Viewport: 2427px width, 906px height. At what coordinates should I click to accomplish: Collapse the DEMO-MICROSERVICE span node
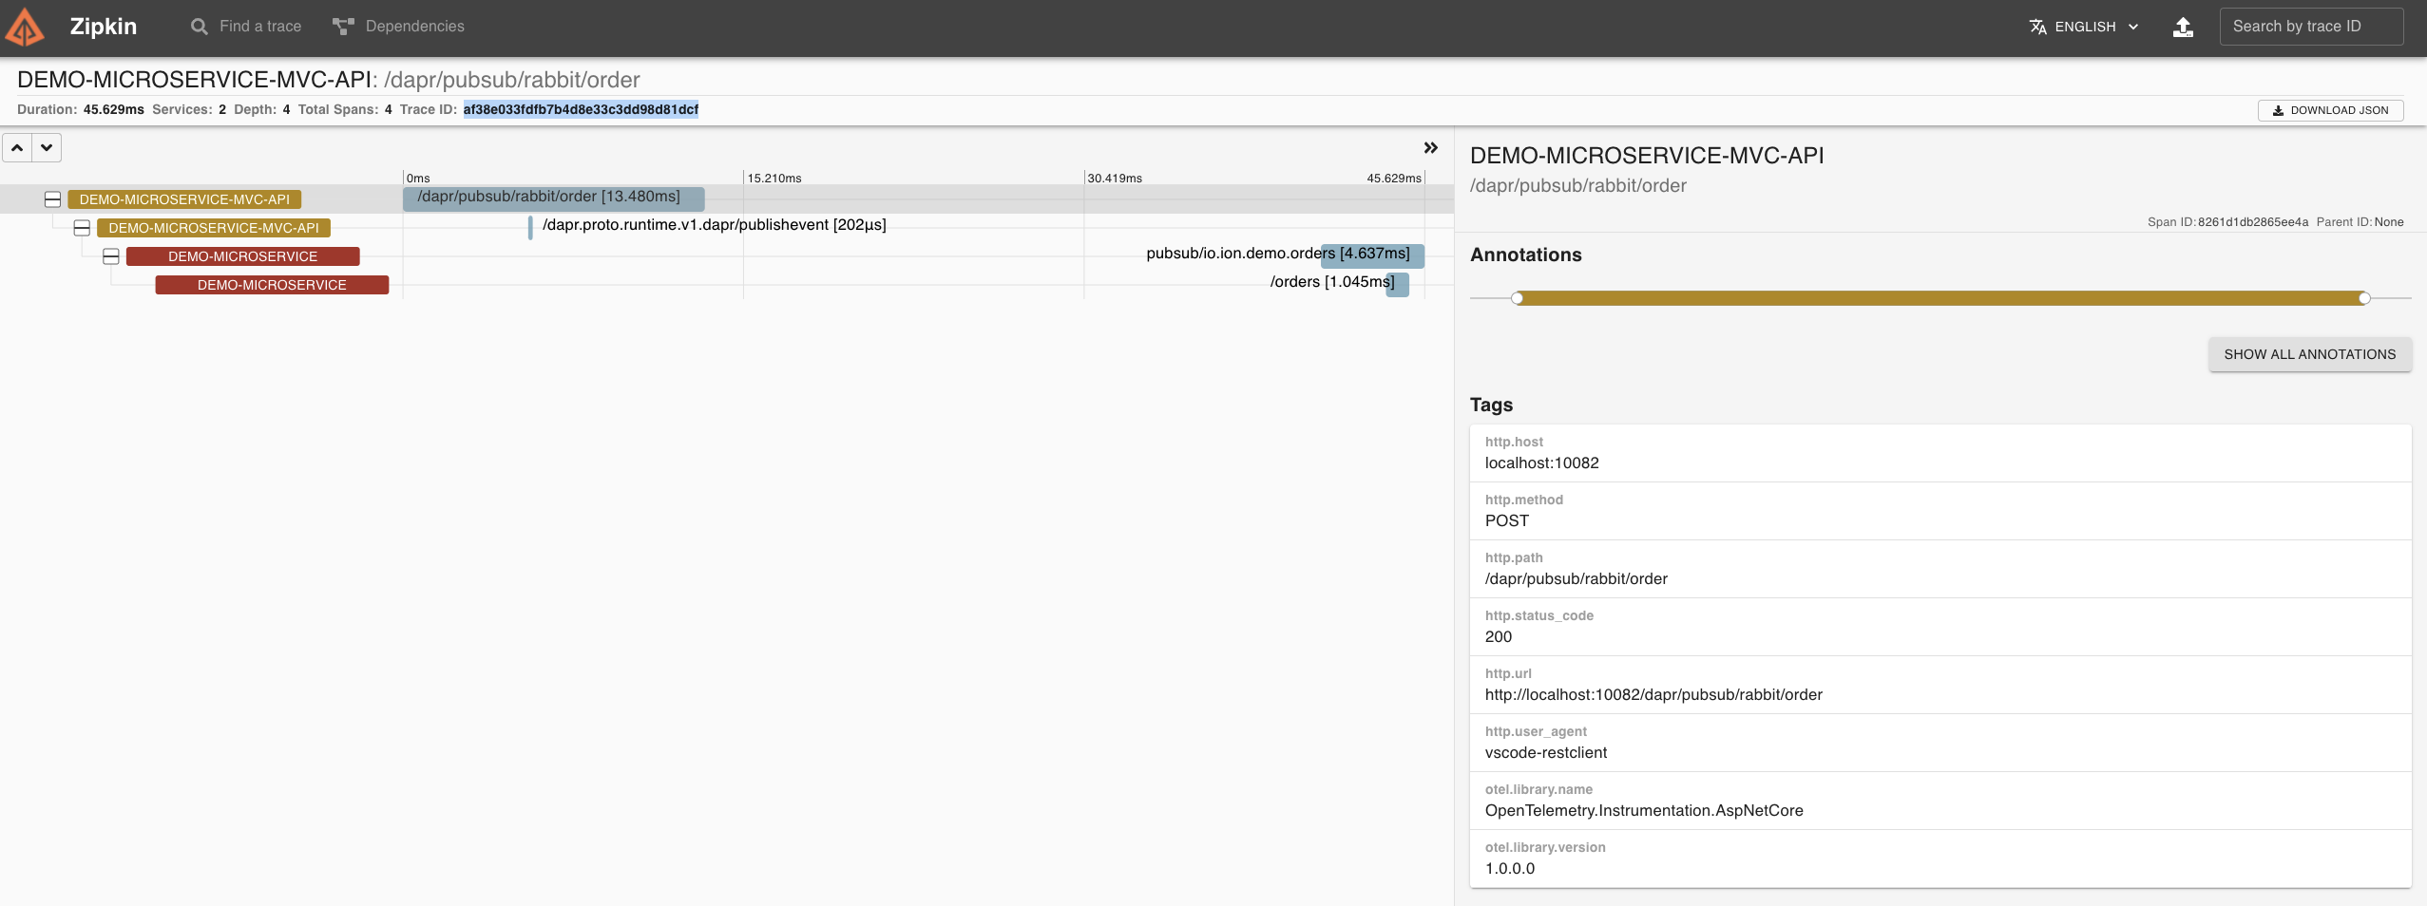[111, 255]
